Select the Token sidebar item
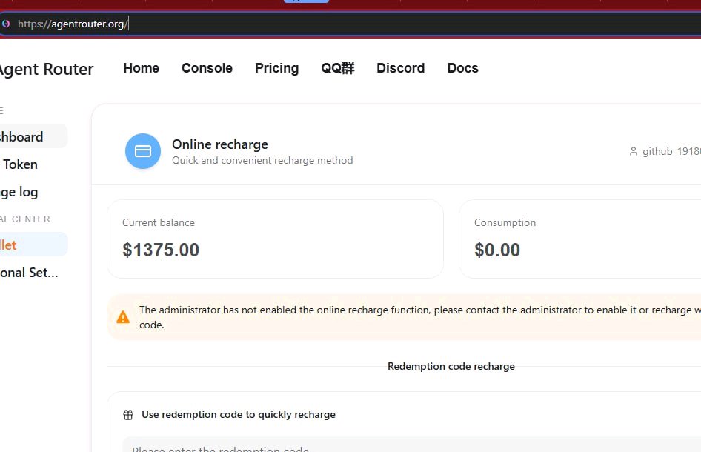The width and height of the screenshot is (701, 452). click(x=20, y=164)
